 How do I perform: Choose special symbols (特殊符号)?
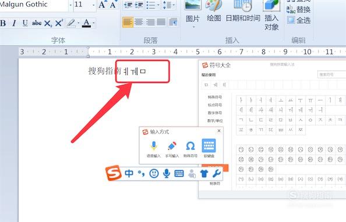coord(190,149)
